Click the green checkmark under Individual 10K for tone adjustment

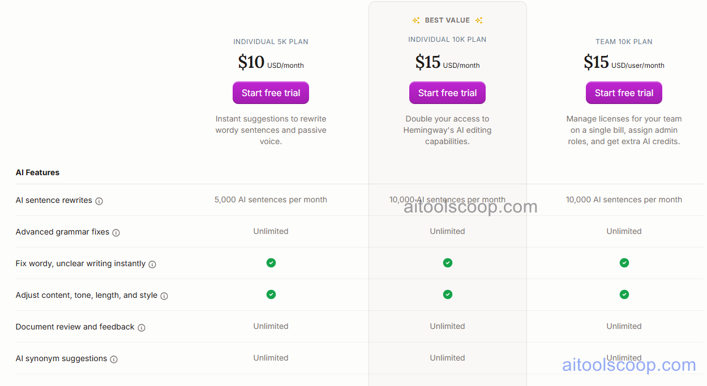[x=447, y=294]
